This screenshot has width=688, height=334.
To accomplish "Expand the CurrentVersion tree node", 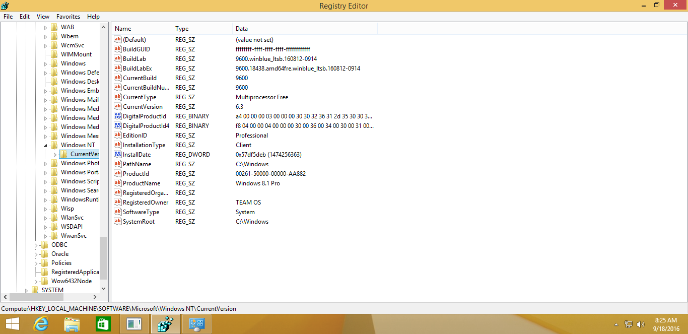I will click(x=55, y=155).
